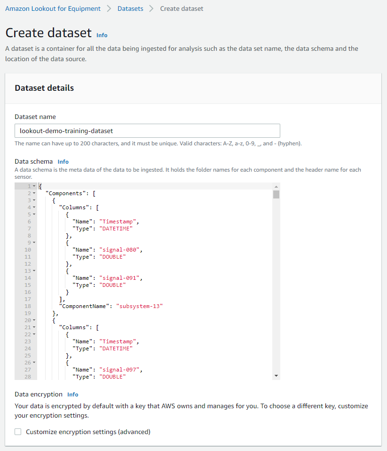Click the schema editor scrollbar thumb

point(276,194)
